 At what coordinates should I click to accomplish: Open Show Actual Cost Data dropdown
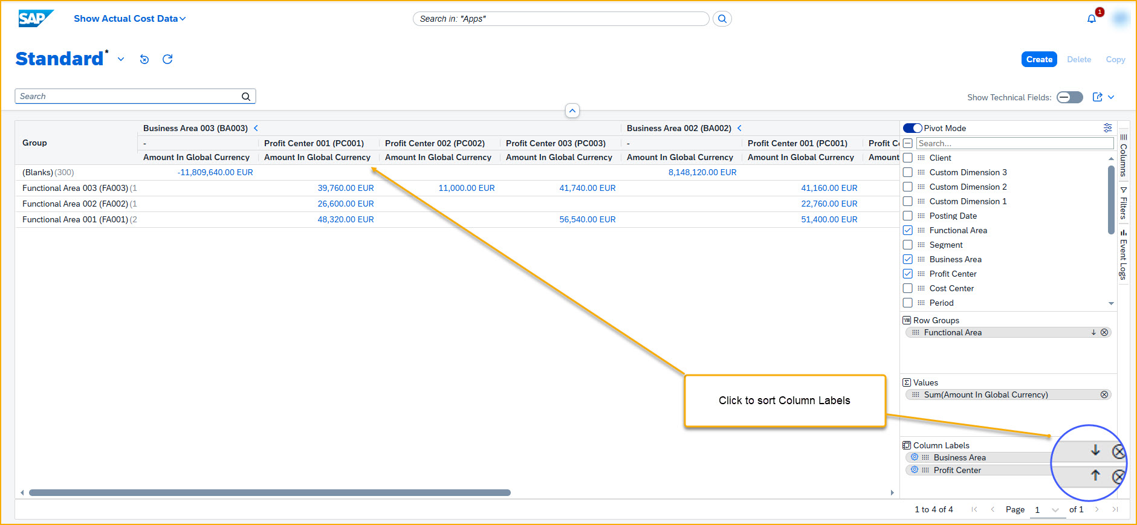[x=130, y=19]
